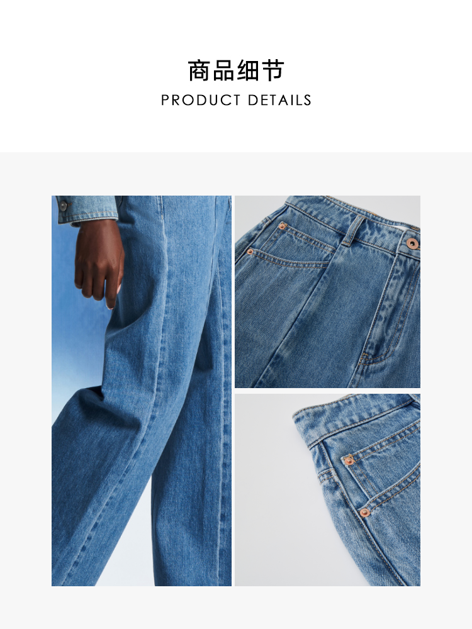472x629 pixels.
Task: Click the upper rivet on front pocket
Action: point(282,226)
